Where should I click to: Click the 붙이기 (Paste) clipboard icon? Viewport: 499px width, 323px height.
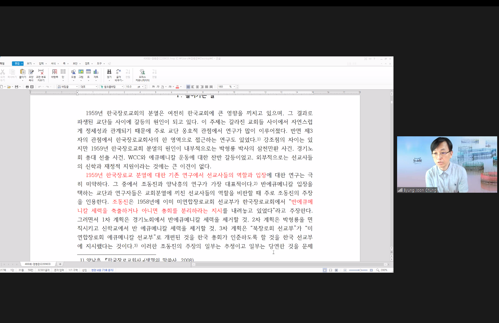click(23, 72)
